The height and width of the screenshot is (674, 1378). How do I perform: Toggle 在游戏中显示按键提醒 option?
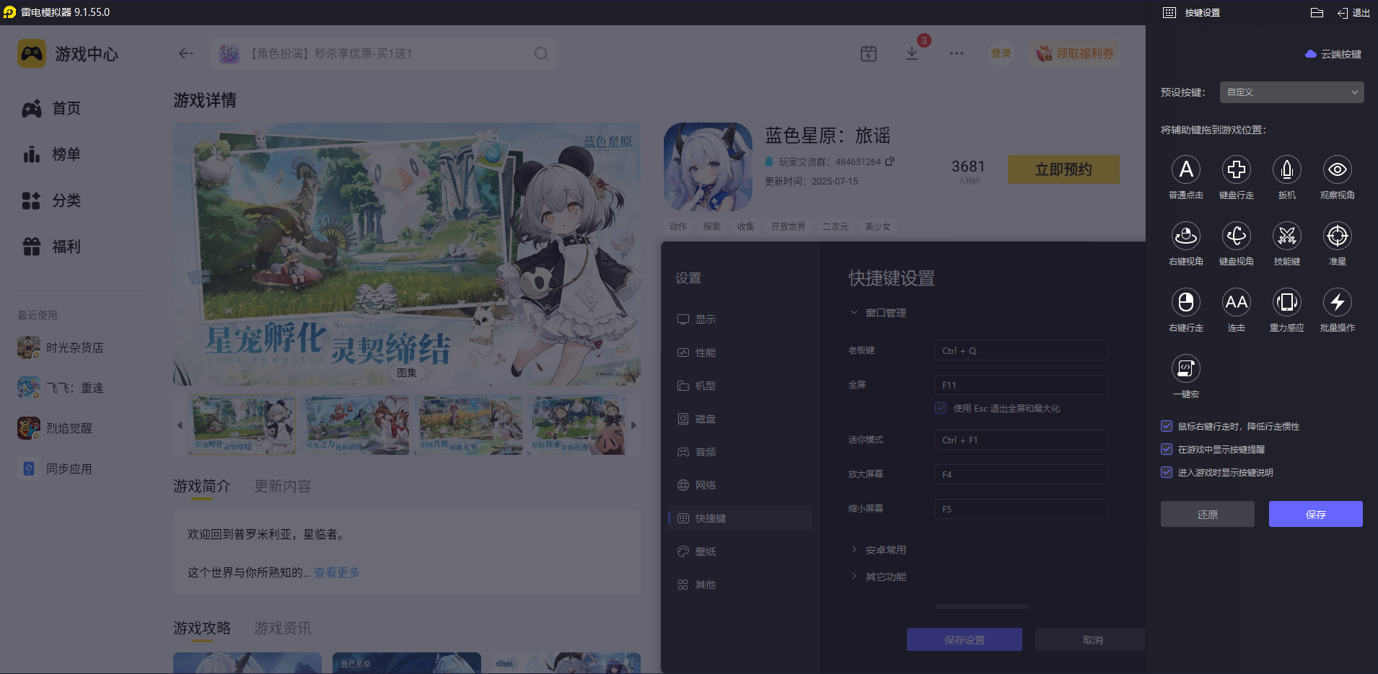pos(1167,449)
